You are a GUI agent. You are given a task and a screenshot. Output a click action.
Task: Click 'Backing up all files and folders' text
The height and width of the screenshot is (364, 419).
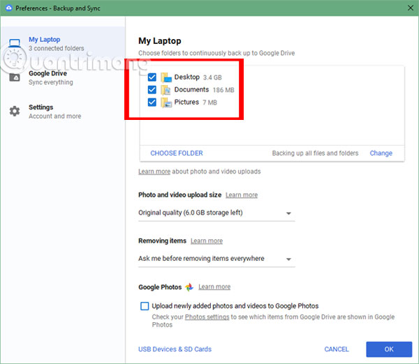tap(315, 153)
